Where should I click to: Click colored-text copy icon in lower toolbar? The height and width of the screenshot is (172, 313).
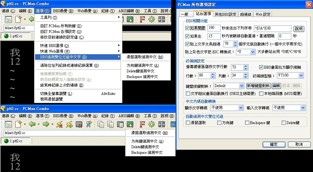point(110,124)
